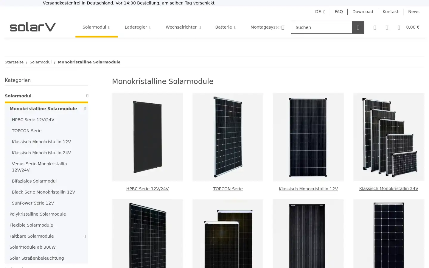Open the DE language dropdown
Screen dimensions: 429x268
(320, 12)
